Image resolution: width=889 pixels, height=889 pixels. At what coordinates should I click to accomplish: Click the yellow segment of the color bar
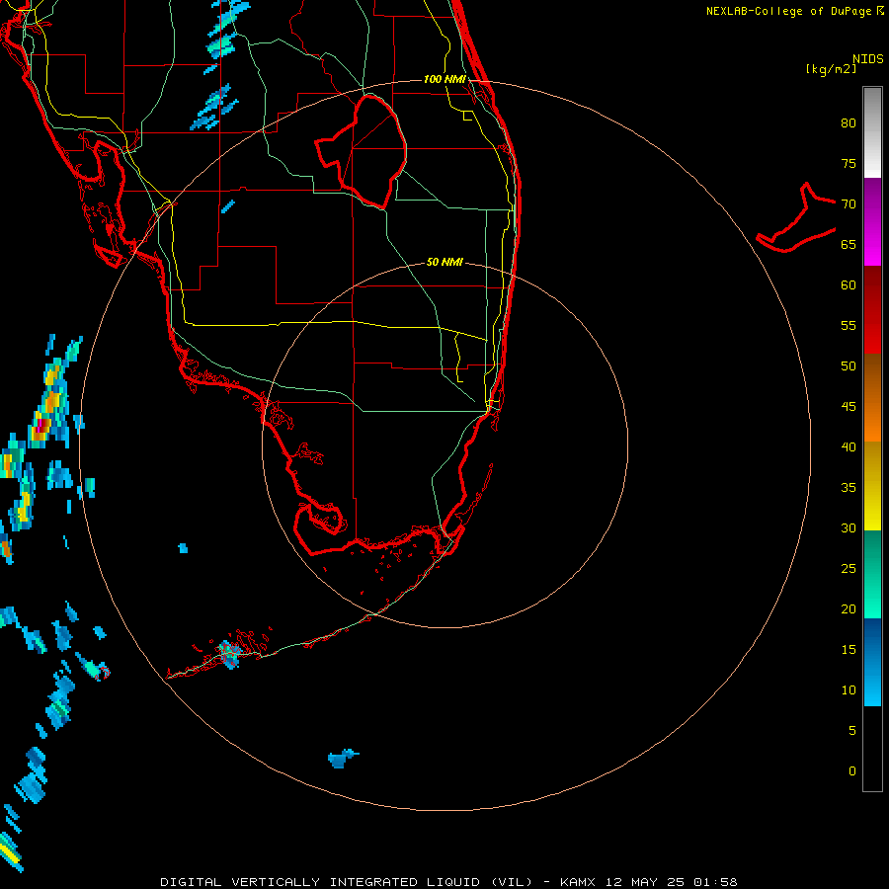tap(872, 486)
